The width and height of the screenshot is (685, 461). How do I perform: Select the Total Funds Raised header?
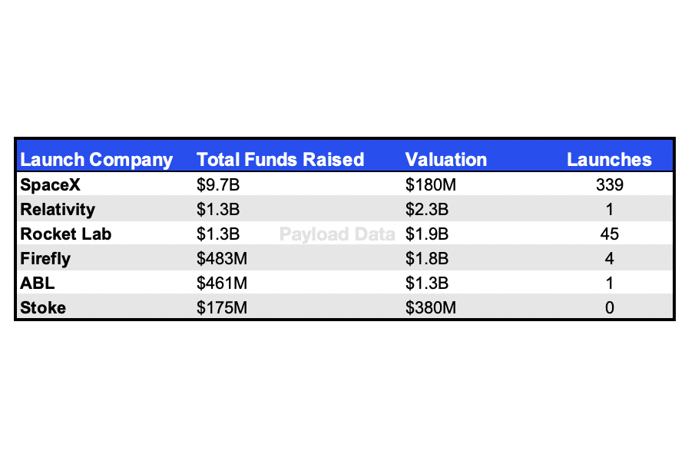pos(280,160)
